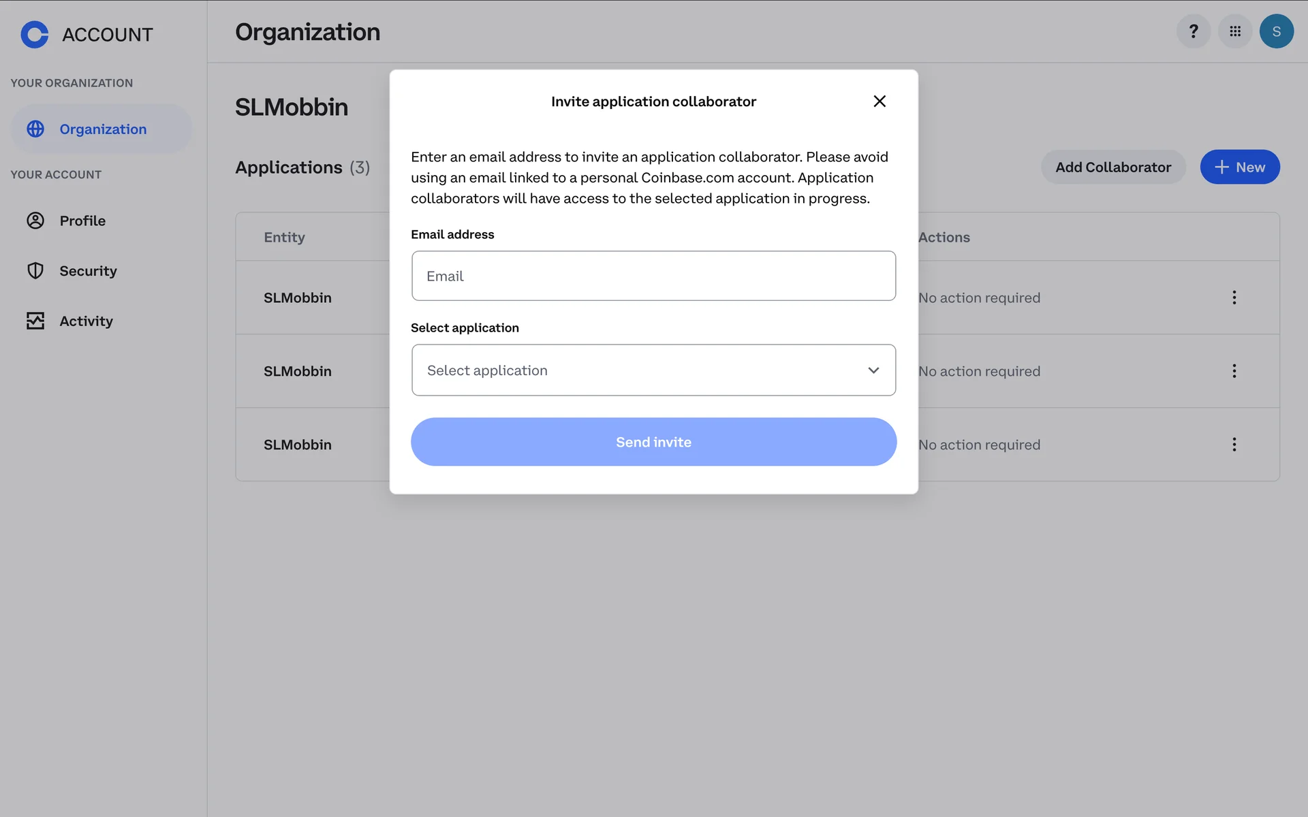Image resolution: width=1308 pixels, height=817 pixels.
Task: Click the New application button
Action: [x=1239, y=167]
